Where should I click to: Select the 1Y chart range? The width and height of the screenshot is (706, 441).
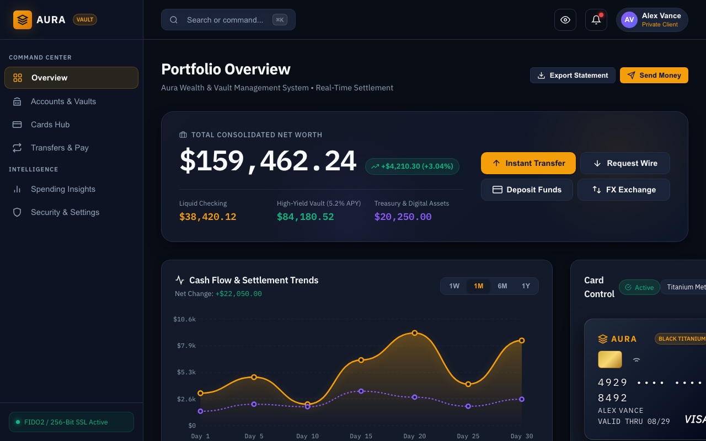coord(526,286)
